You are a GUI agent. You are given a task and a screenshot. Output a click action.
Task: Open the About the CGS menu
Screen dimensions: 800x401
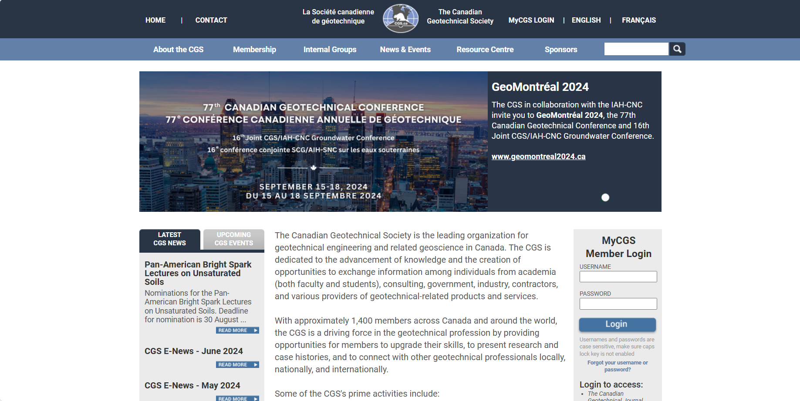[178, 49]
